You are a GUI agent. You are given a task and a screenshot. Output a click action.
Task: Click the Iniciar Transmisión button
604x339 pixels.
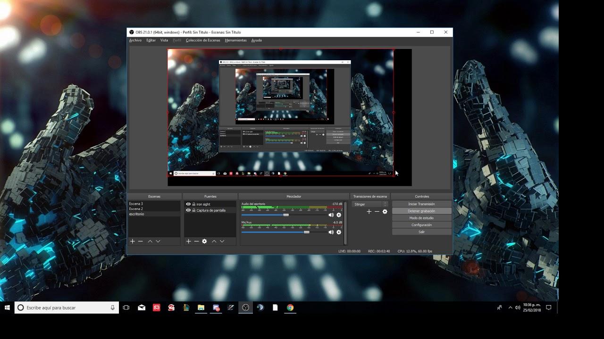(x=421, y=204)
